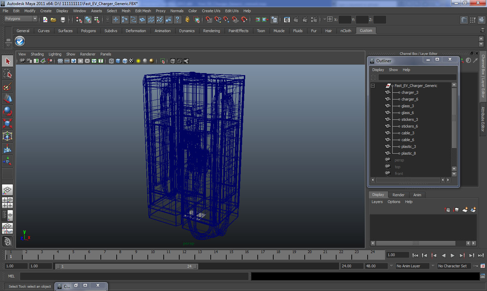Expand the selection mask dropdown arrow
This screenshot has height=291, width=487.
tap(108, 20)
